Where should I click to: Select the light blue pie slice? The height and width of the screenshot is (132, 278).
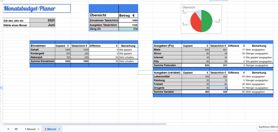[x=199, y=14]
